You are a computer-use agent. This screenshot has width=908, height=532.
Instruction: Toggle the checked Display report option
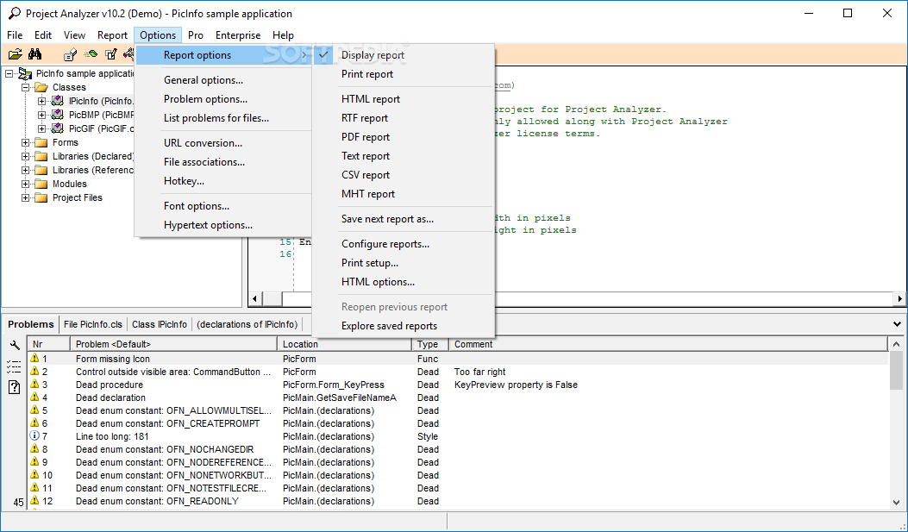tap(403, 55)
